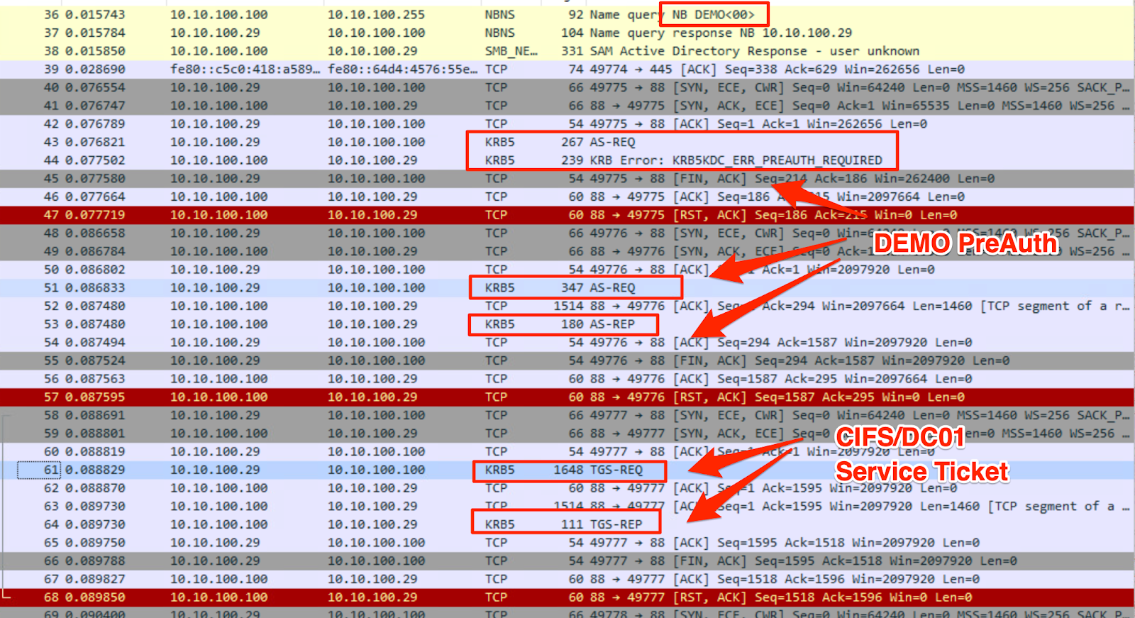
Task: Click red RST, ACK packet number 57
Action: click(x=426, y=397)
